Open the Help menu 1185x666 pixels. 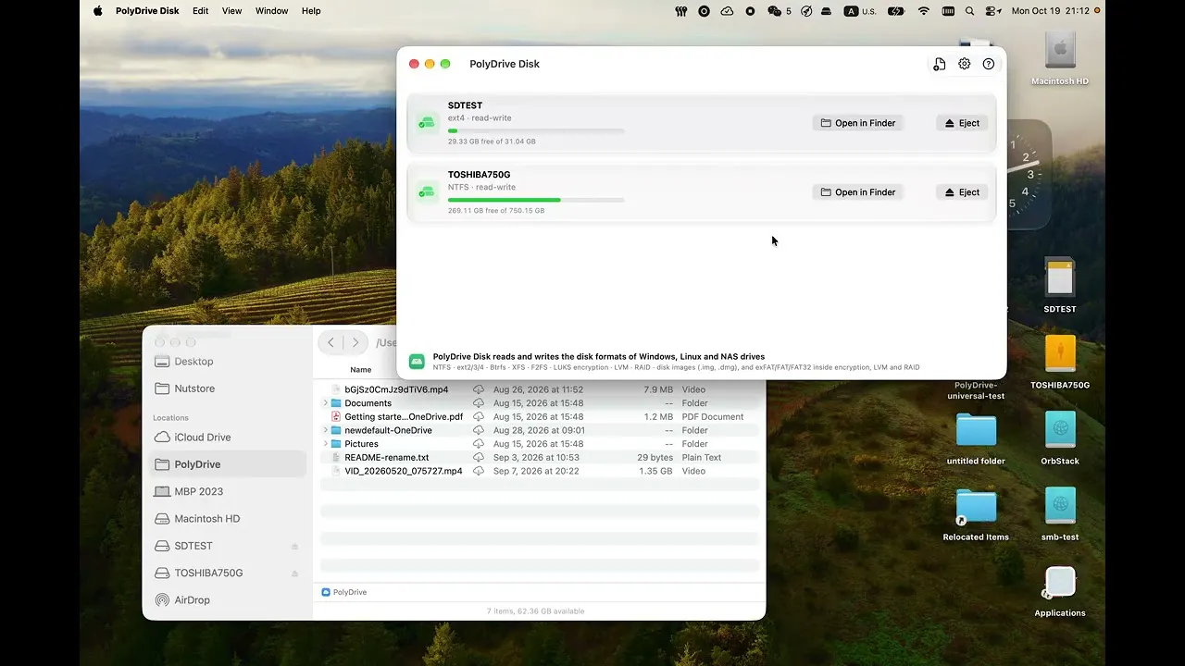[311, 11]
